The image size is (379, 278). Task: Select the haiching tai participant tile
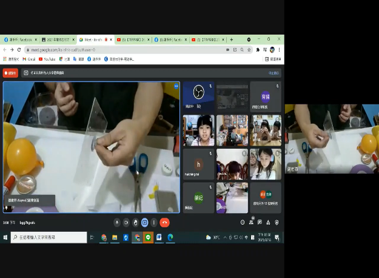(x=198, y=164)
